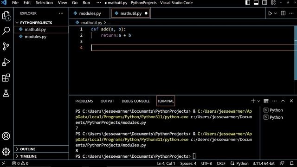Image resolution: width=297 pixels, height=167 pixels.
Task: Switch to the DEBUG CONSOLE tab
Action: 136,101
